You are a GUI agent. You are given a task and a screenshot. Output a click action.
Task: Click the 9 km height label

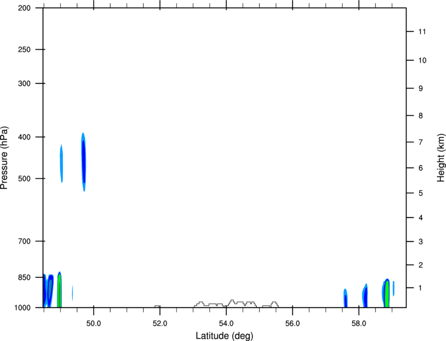pos(420,89)
